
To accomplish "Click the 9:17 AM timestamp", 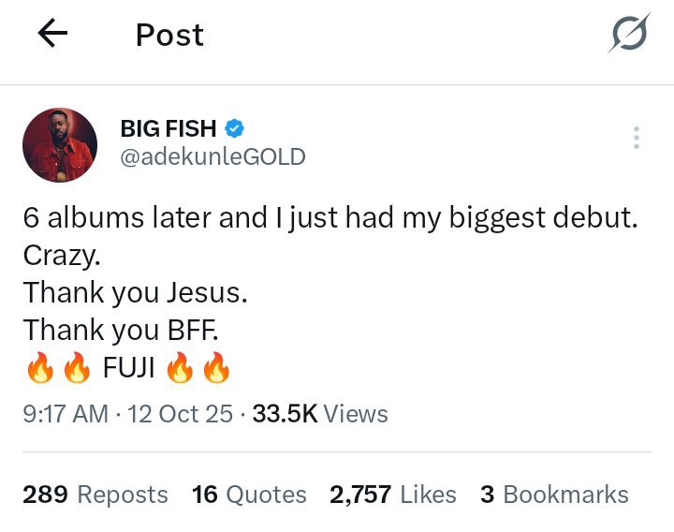I will pos(66,413).
